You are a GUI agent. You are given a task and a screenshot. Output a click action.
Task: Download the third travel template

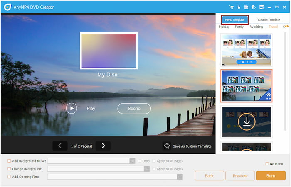pos(246,121)
